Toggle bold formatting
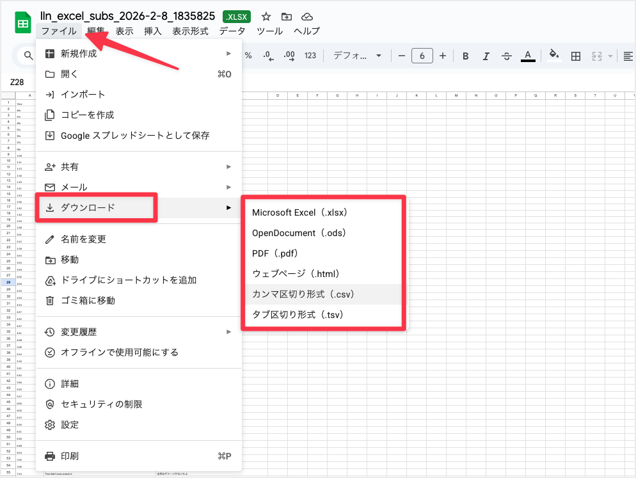Screen dimensions: 636x478 (x=465, y=56)
